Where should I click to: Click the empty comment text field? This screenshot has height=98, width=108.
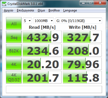point(54,89)
